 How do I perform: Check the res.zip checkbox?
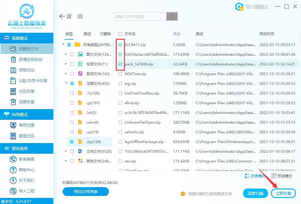click(x=120, y=161)
